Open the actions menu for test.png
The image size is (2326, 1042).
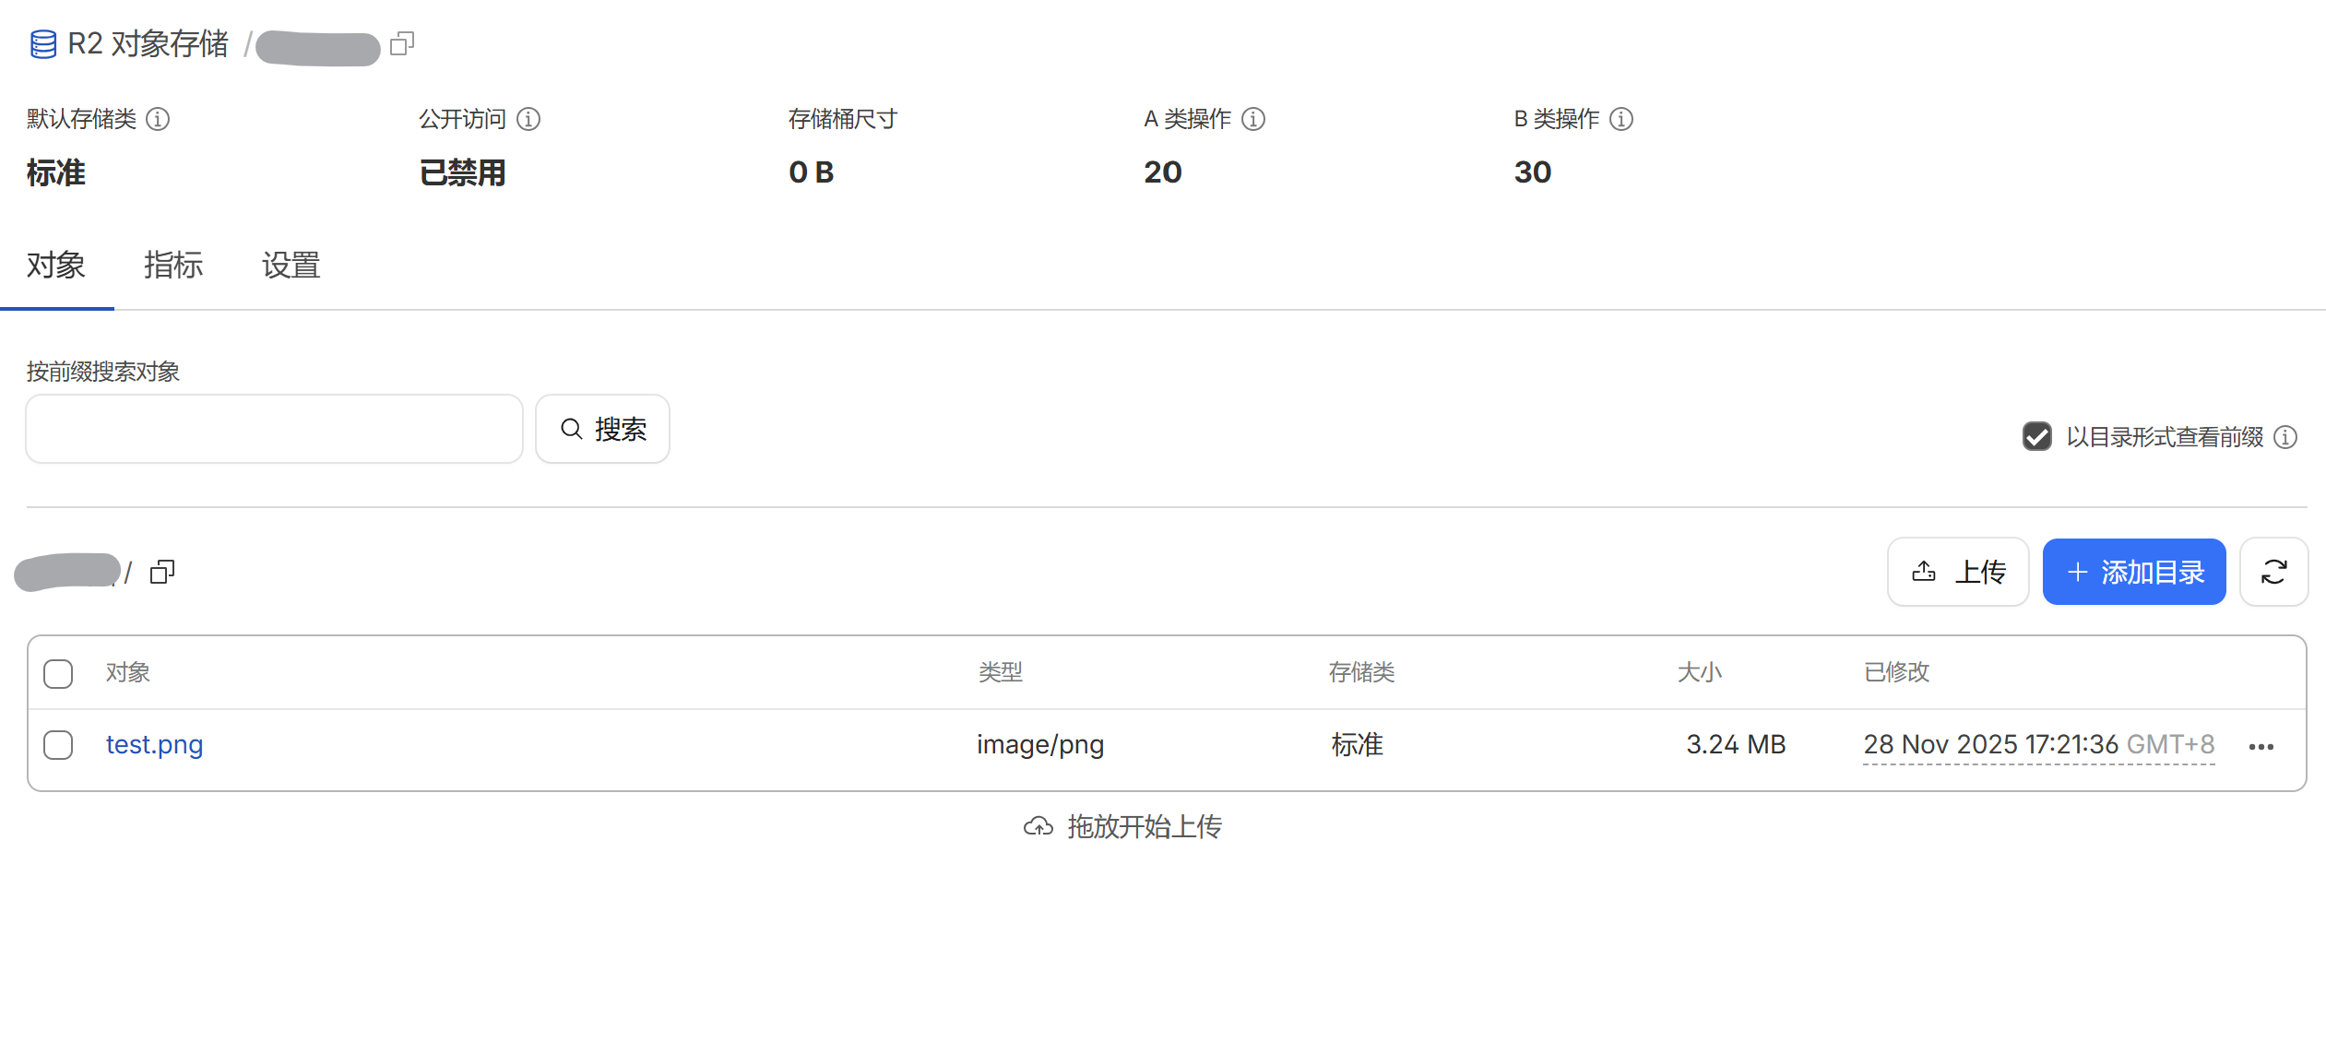[x=2261, y=747]
